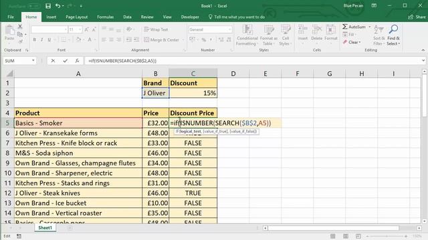Switch to Page Layout tab
The height and width of the screenshot is (240, 428).
(x=76, y=17)
